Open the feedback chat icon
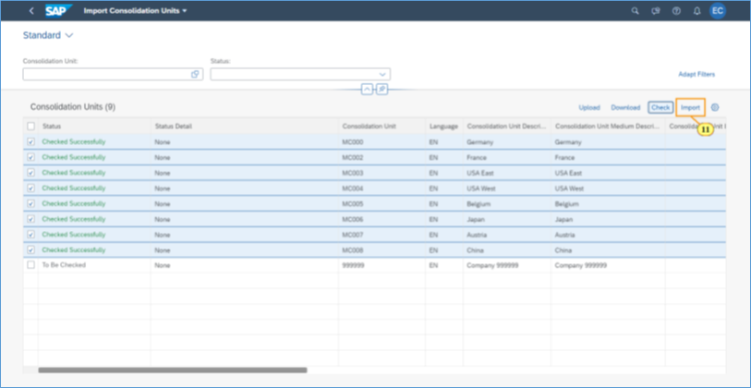The height and width of the screenshot is (388, 751). pyautogui.click(x=655, y=11)
